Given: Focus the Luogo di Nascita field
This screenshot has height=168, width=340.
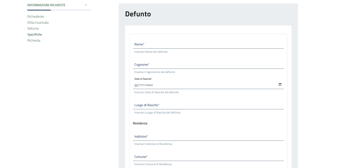Looking at the screenshot, I should click(208, 105).
